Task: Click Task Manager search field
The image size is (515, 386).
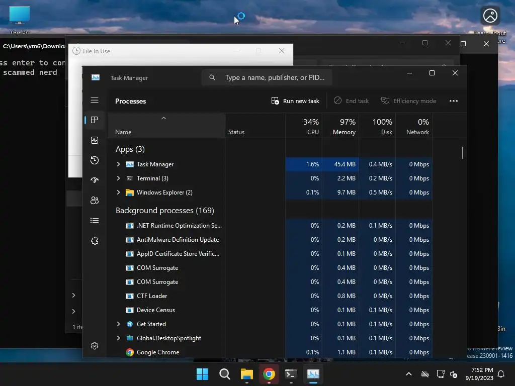Action: click(267, 77)
